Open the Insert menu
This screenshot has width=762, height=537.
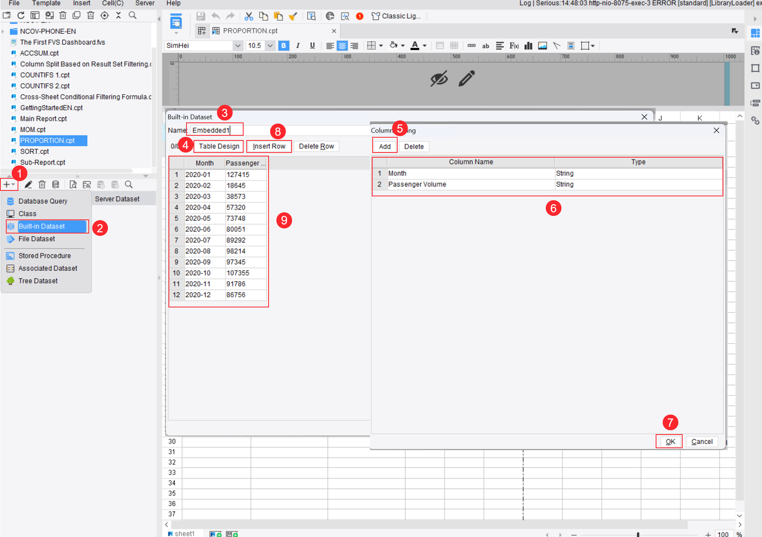[81, 3]
